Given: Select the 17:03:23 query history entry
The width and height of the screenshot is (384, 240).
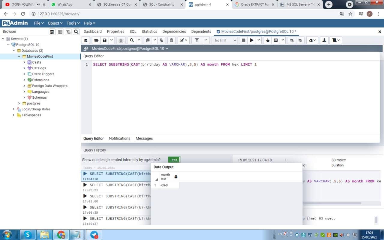Looking at the screenshot, I should [116, 187].
